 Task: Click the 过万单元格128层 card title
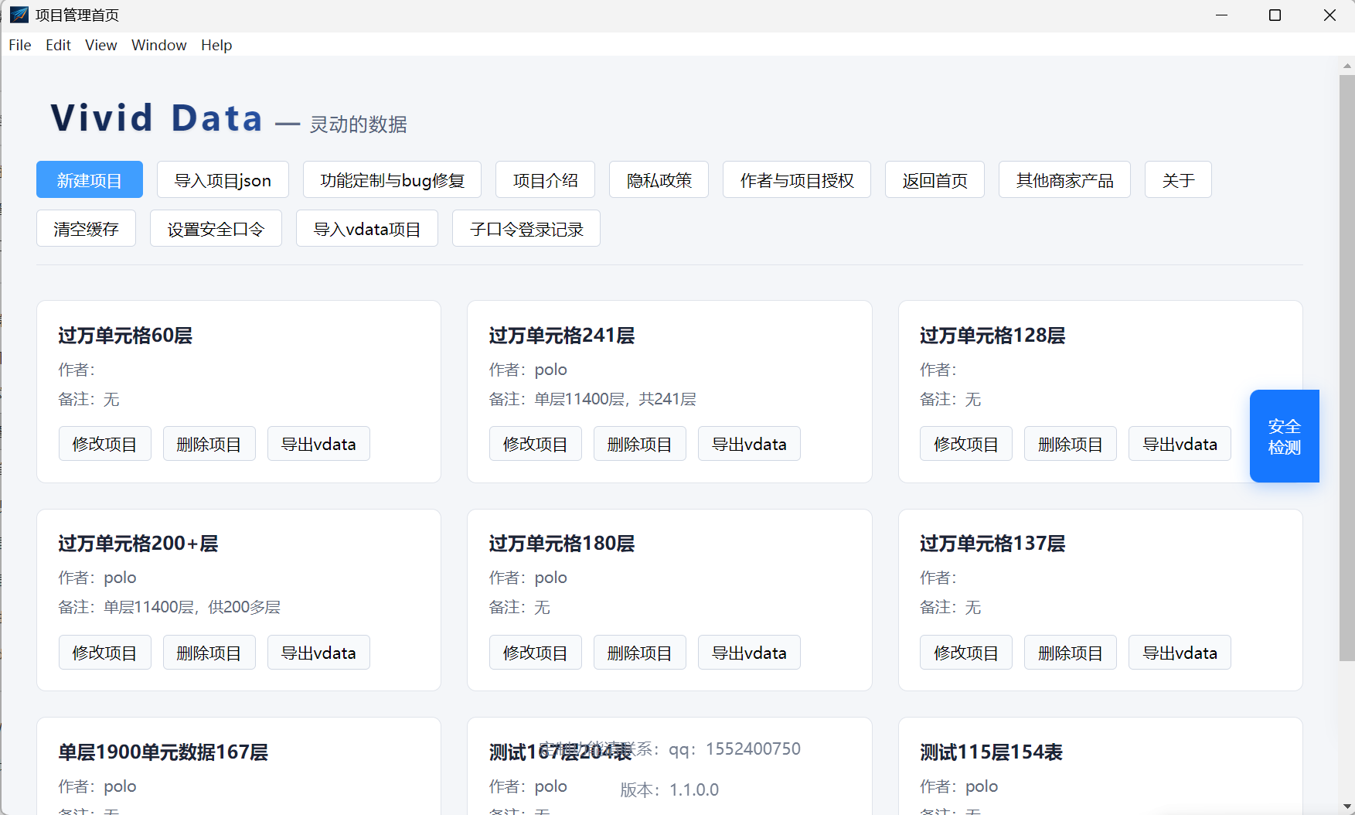992,336
